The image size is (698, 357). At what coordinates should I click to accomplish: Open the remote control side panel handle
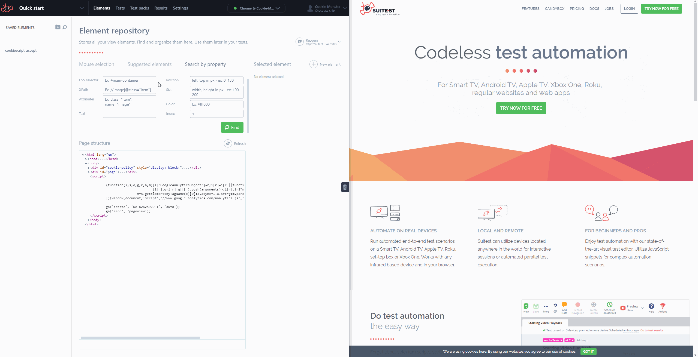[345, 187]
